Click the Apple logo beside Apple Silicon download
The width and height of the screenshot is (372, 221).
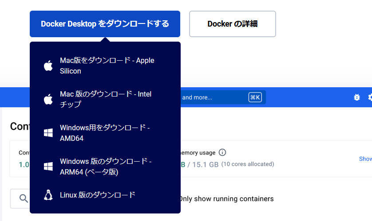tap(48, 66)
